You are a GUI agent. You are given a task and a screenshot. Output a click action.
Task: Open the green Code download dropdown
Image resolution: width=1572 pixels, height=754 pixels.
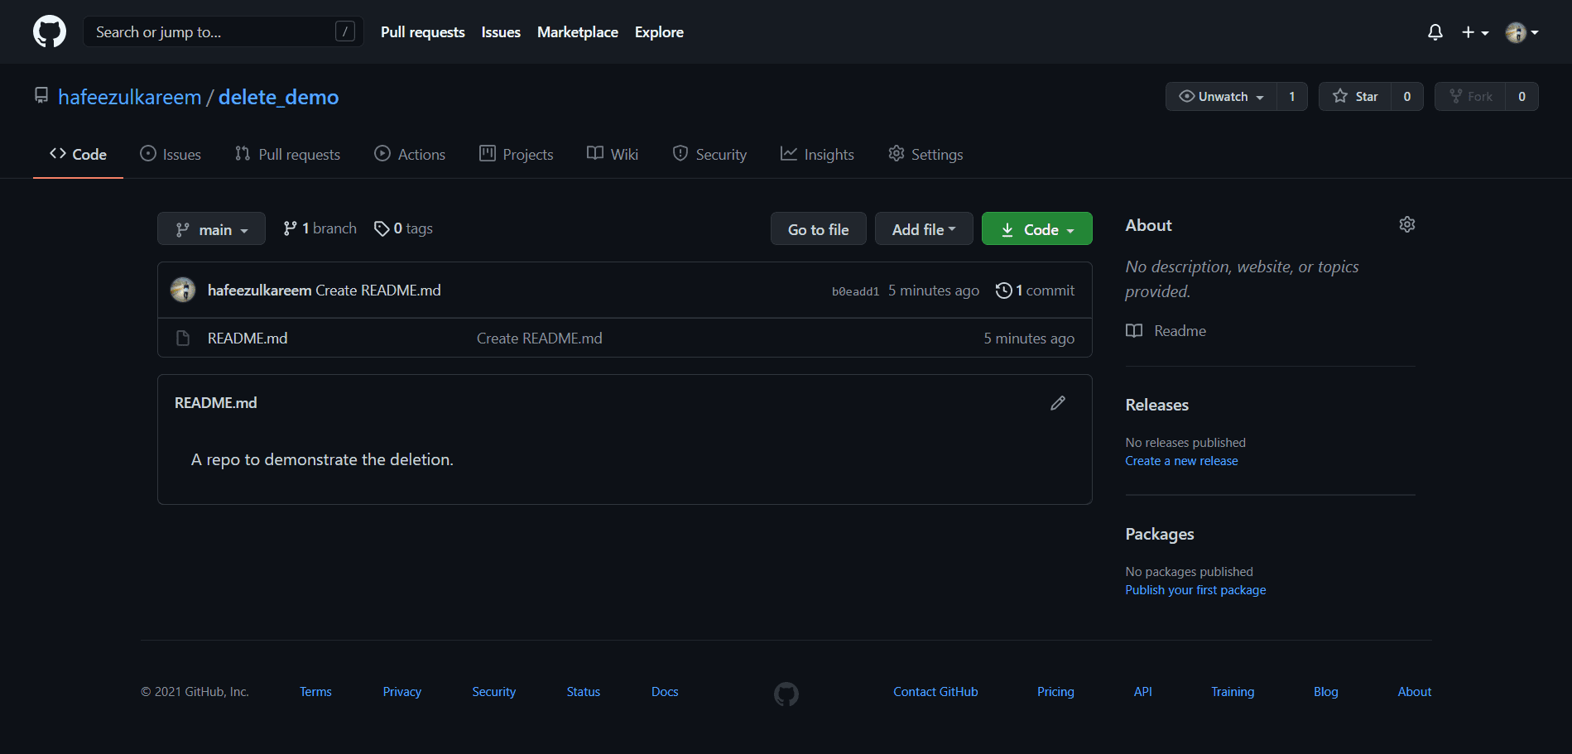[x=1036, y=228]
